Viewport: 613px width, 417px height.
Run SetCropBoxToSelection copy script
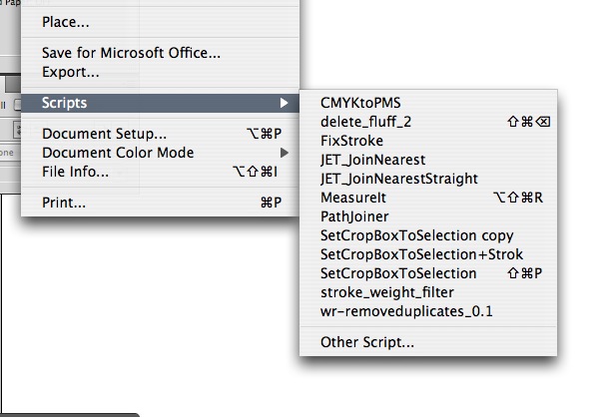pos(428,235)
